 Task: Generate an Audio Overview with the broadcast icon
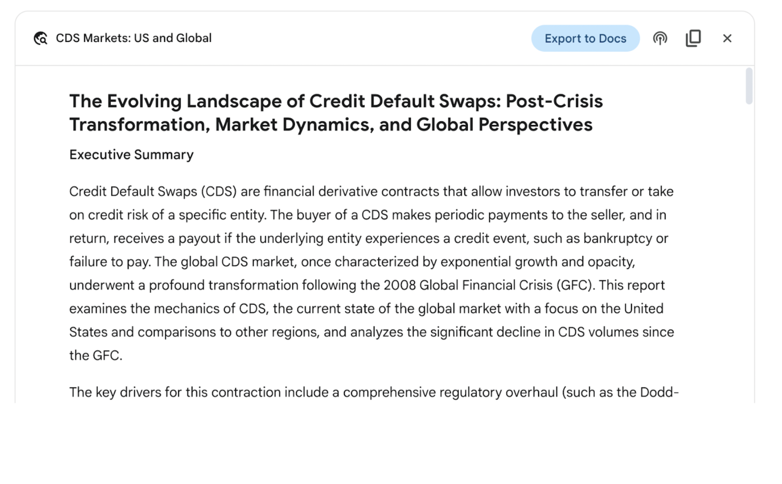pyautogui.click(x=660, y=38)
